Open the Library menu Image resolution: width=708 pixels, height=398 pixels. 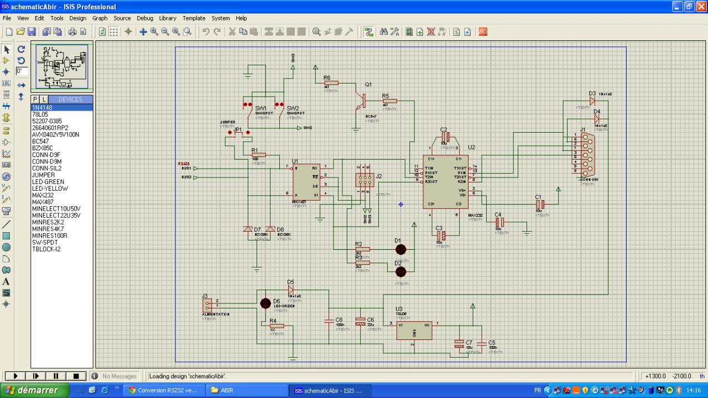click(167, 18)
